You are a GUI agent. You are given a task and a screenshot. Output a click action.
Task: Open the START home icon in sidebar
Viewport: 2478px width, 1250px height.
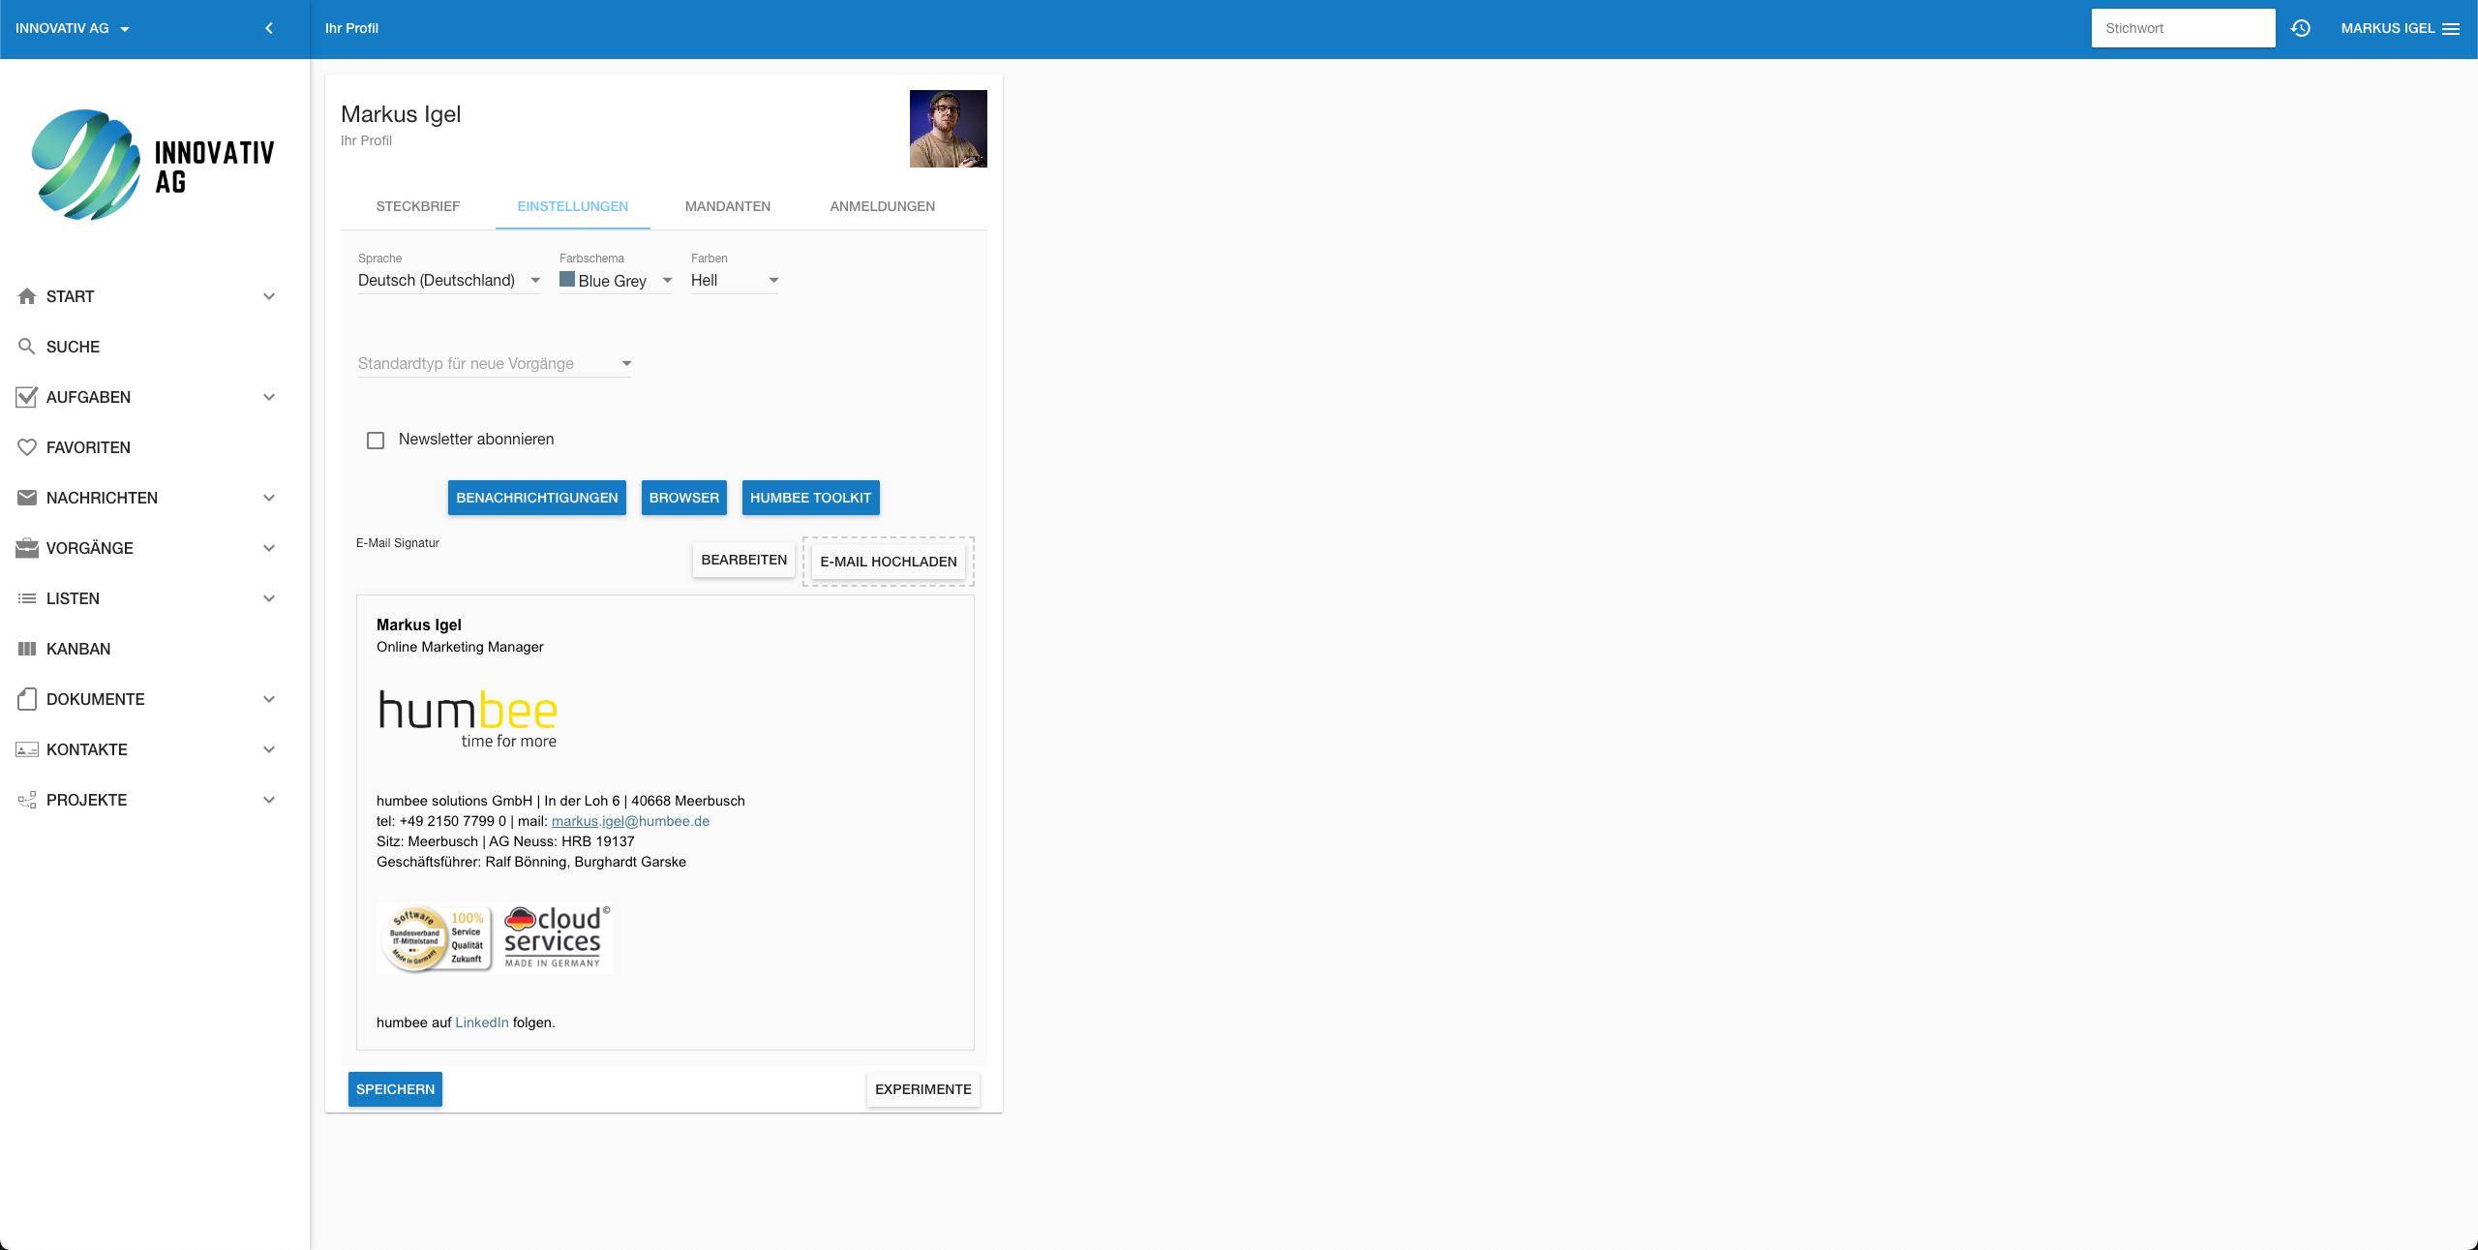point(26,295)
